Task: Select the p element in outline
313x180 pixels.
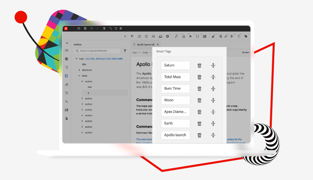Action: (105, 93)
